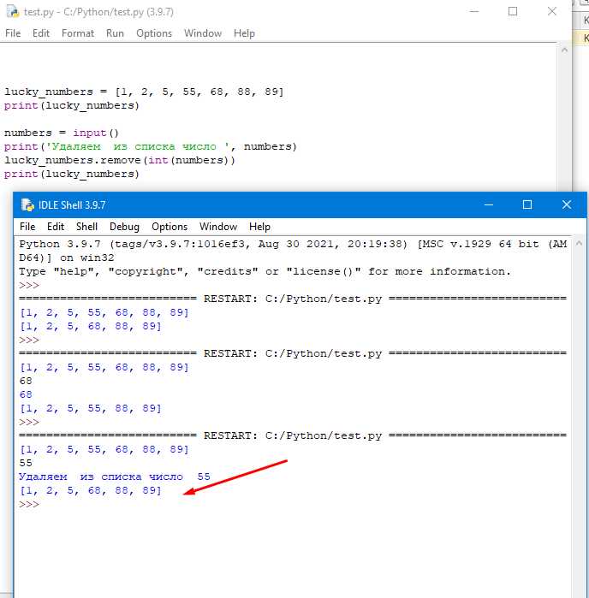The image size is (589, 598).
Task: Open the editor Options menu
Action: tap(154, 33)
